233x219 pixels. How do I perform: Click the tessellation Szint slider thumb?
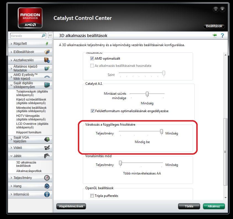click(x=164, y=73)
